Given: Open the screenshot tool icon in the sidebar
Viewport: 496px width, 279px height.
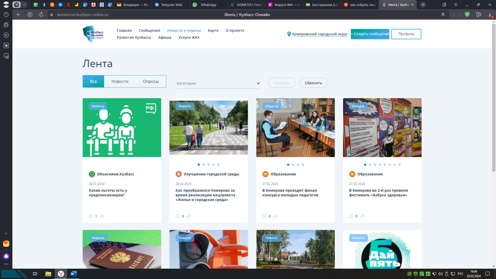Looking at the screenshot, I should click(x=6, y=56).
